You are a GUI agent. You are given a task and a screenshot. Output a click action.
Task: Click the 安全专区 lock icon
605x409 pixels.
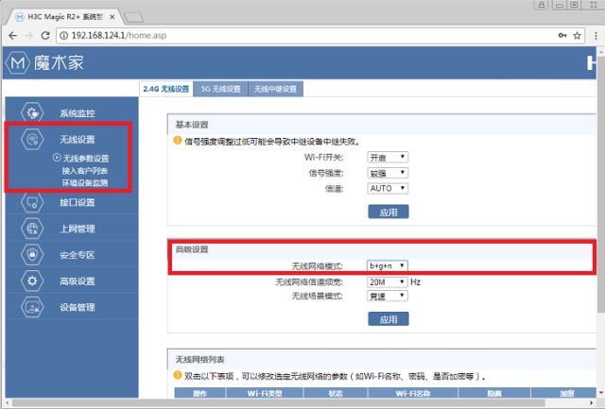(32, 255)
